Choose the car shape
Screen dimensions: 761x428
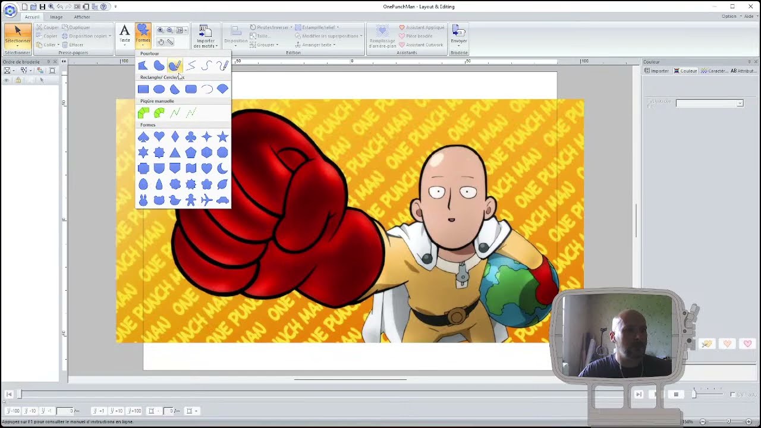click(x=222, y=200)
